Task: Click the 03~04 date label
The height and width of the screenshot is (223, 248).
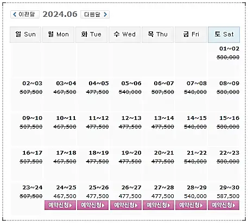Action: [x=66, y=84]
